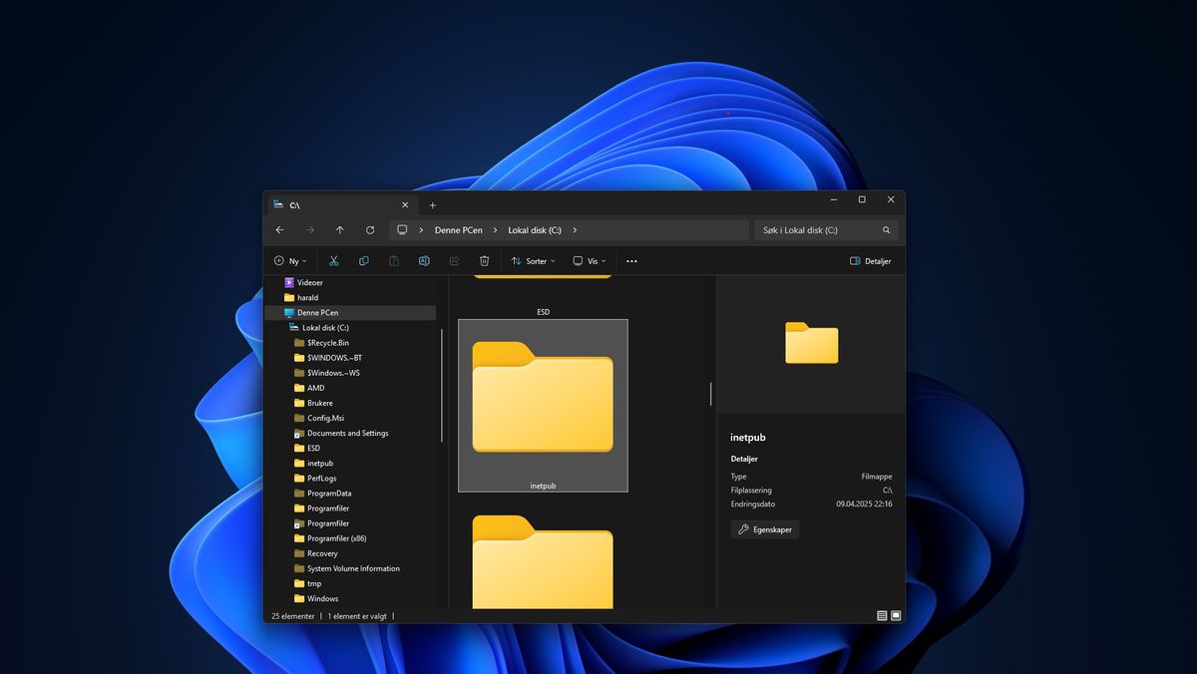Screen dimensions: 1197x674
Task: Toggle the Detaljer preview pane
Action: tap(871, 261)
